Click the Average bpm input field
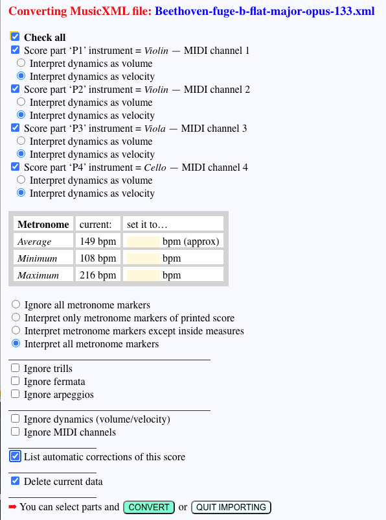This screenshot has width=386, height=520. 144,241
